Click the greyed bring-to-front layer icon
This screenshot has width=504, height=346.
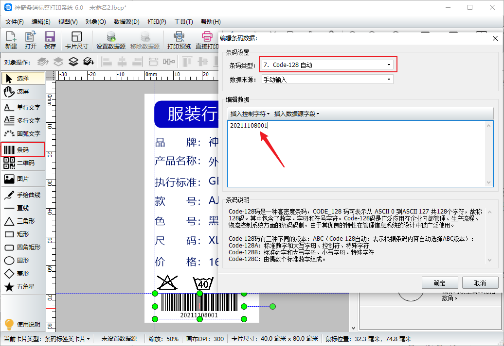[x=43, y=62]
